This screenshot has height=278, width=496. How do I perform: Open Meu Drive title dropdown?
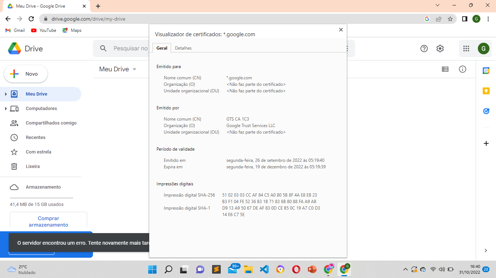click(x=118, y=69)
